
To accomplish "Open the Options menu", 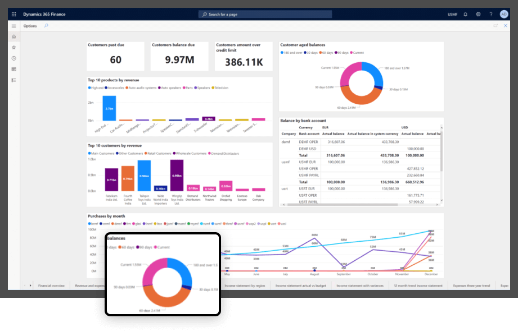I will click(x=30, y=26).
